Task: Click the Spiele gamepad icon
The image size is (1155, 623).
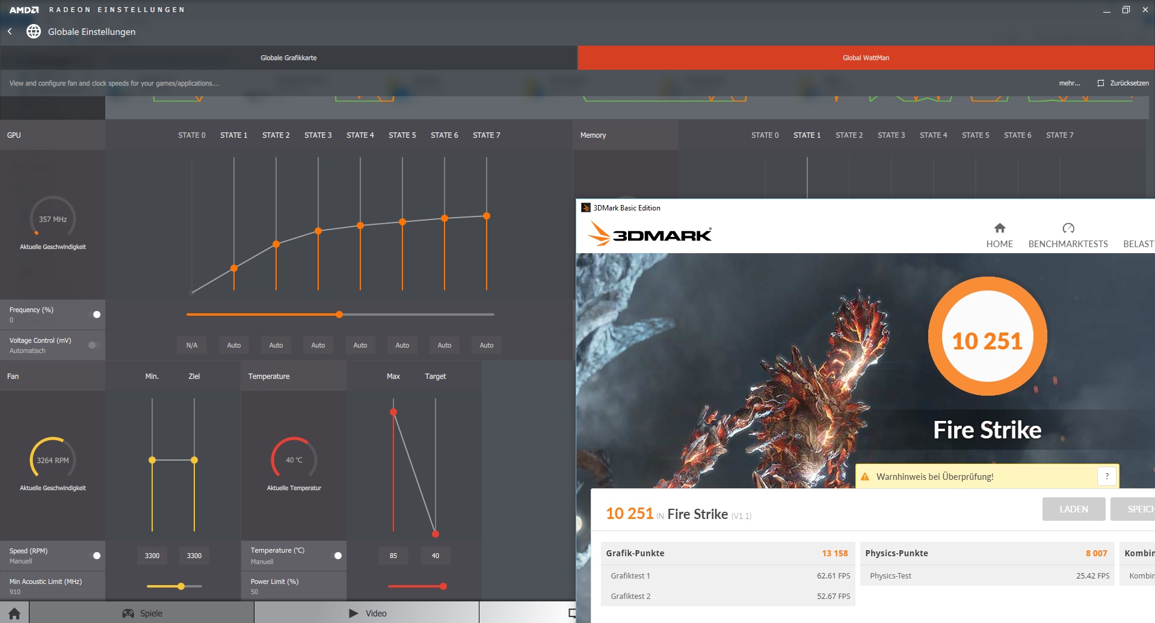Action: coord(128,613)
